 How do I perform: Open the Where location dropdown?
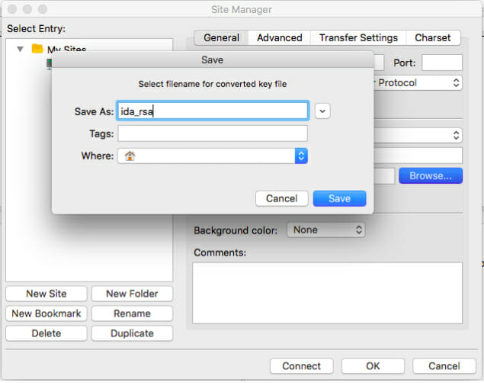click(x=213, y=156)
